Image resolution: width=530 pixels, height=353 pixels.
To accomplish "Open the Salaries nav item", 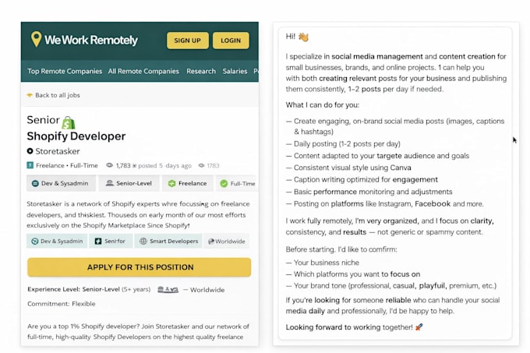I will [235, 71].
